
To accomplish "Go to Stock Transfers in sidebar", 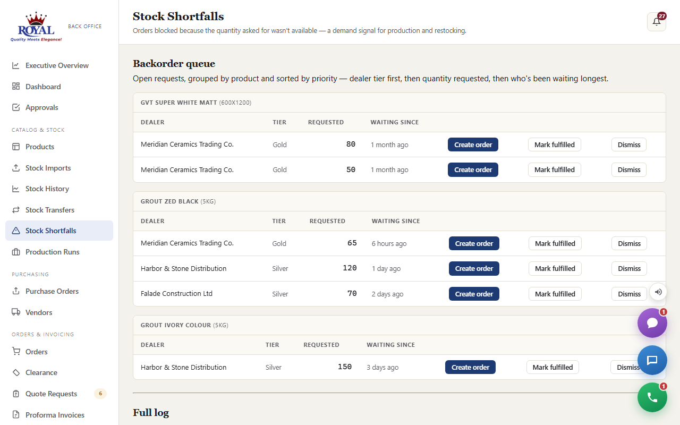I will coord(59,210).
